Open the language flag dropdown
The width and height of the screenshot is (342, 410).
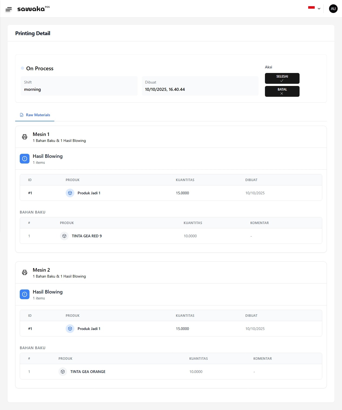pyautogui.click(x=311, y=8)
